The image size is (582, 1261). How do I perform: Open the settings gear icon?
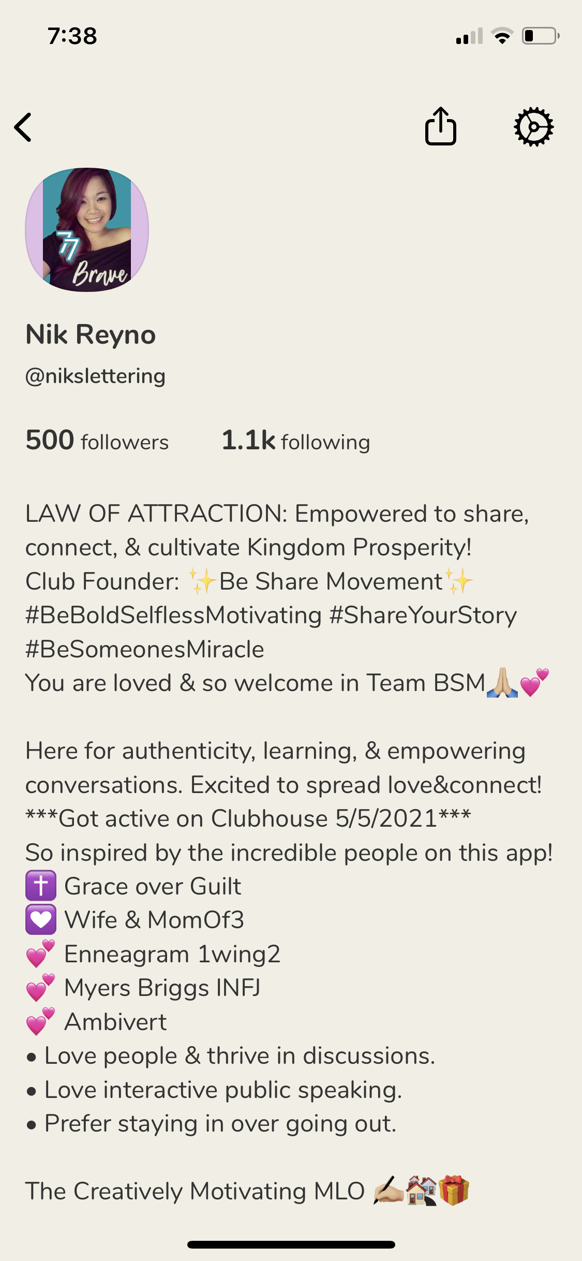click(x=534, y=127)
